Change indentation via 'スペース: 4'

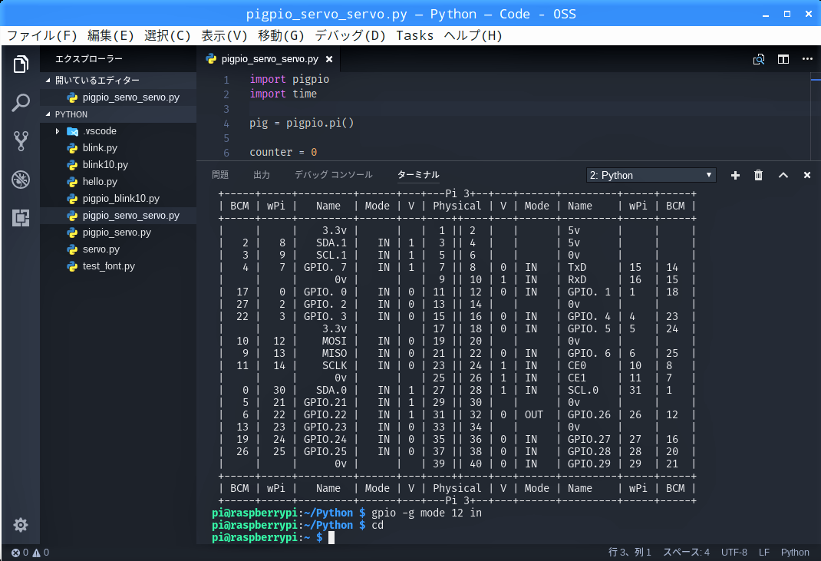click(687, 552)
